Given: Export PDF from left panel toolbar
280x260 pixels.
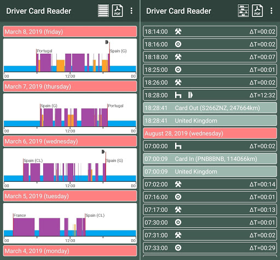Looking at the screenshot, I should [x=118, y=11].
